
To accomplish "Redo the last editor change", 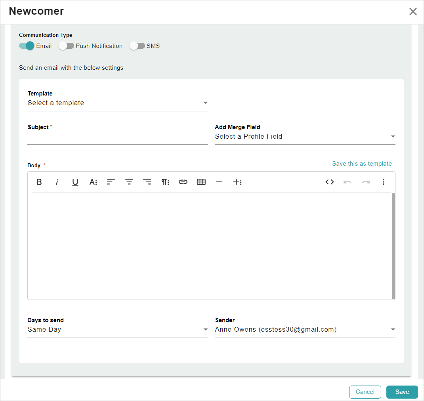I will pos(366,182).
